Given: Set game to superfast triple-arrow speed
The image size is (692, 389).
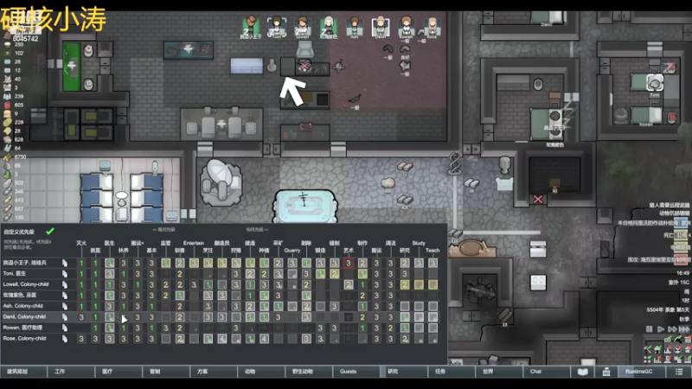Looking at the screenshot, I should [684, 329].
